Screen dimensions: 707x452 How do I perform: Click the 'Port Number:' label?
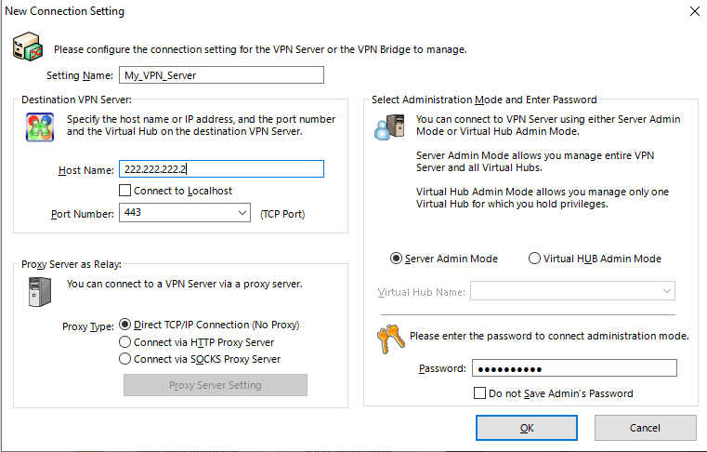[x=83, y=214]
